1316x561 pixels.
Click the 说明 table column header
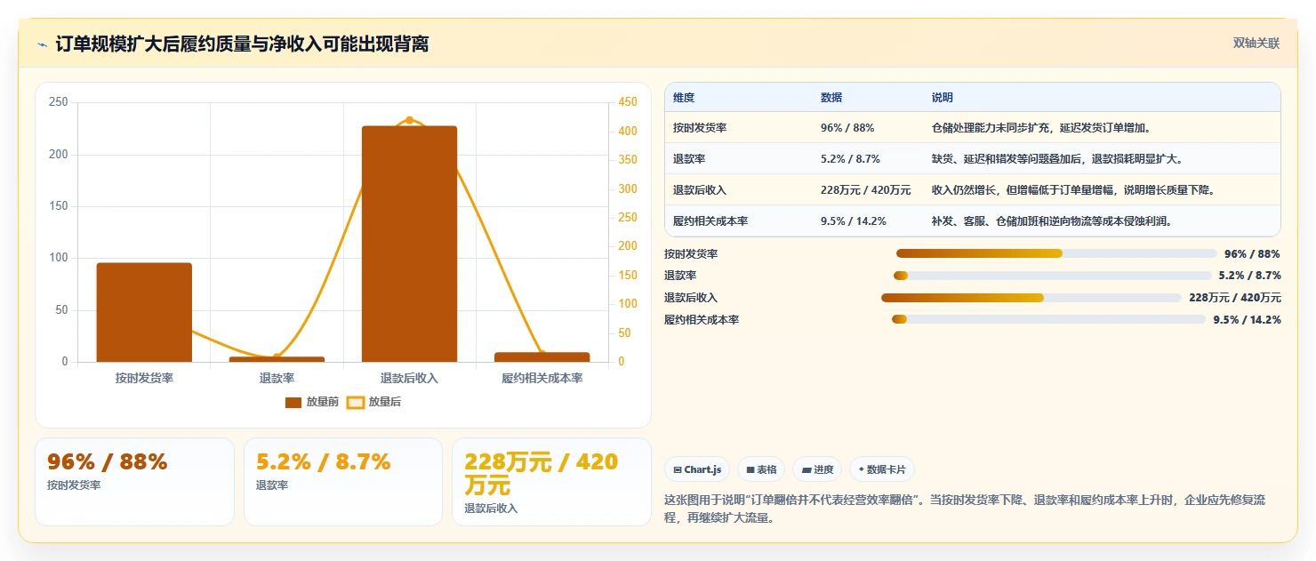tap(943, 98)
